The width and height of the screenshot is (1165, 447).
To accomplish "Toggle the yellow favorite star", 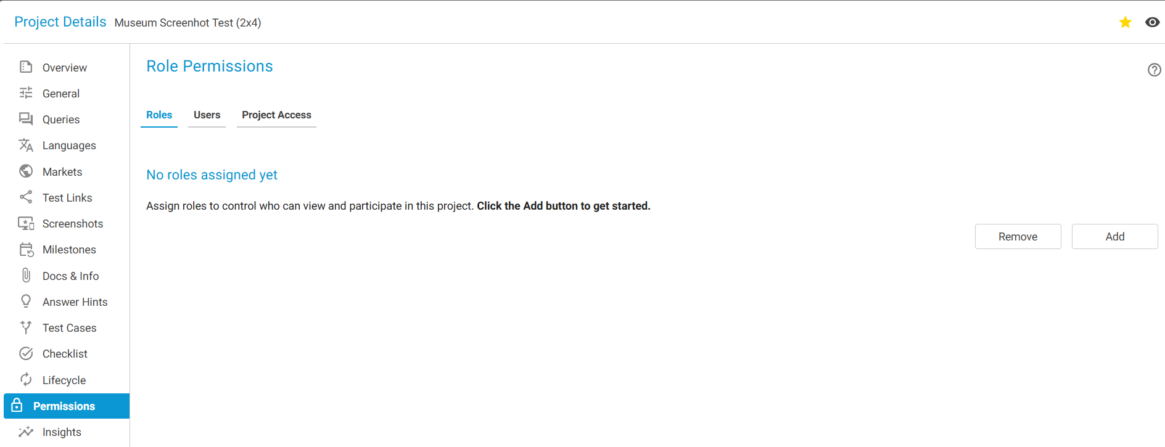I will [1125, 22].
